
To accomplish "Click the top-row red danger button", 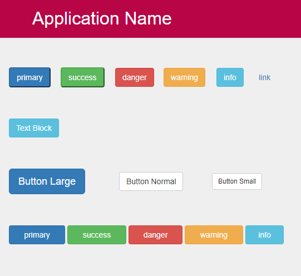I will coord(135,77).
